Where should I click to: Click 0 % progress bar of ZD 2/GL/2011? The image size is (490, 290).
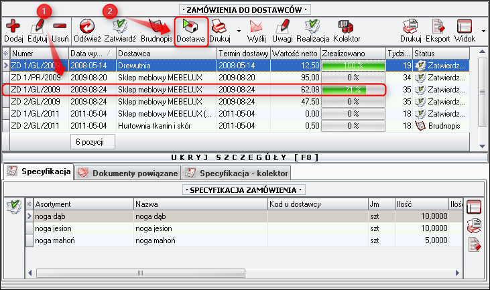pyautogui.click(x=353, y=126)
